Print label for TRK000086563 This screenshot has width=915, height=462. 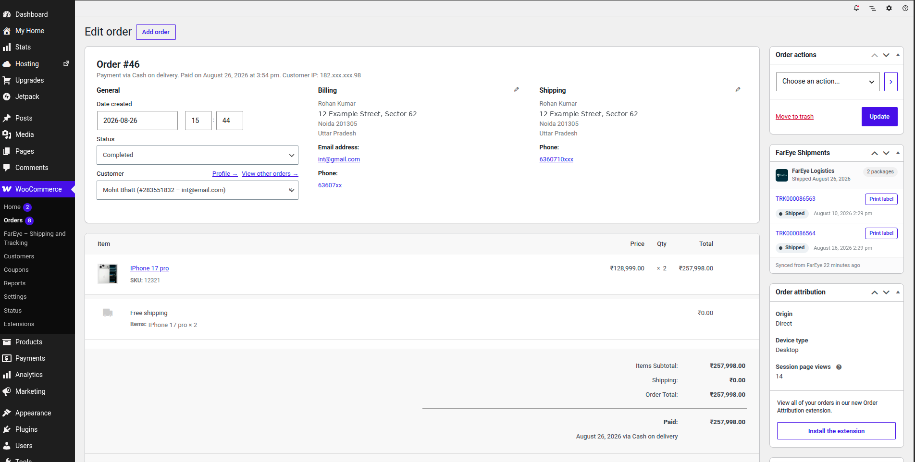881,199
